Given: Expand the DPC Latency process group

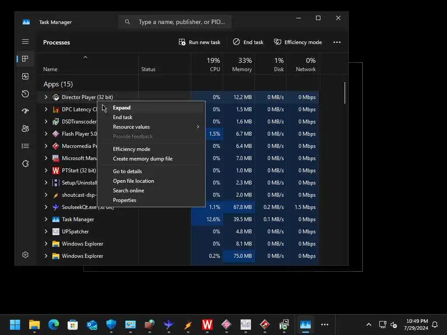Looking at the screenshot, I should 46,109.
